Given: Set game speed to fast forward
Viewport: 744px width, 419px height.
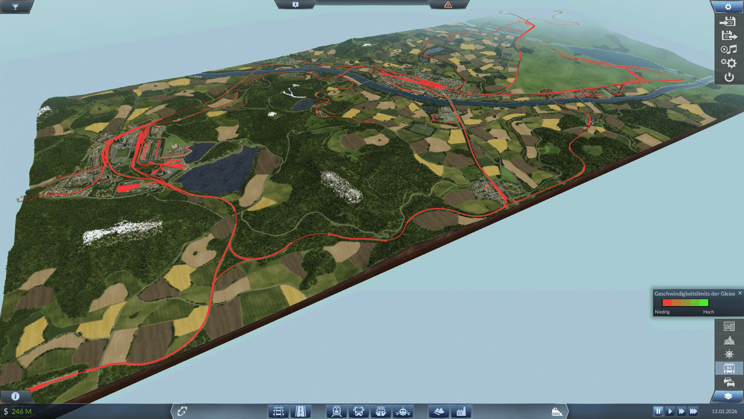Looking at the screenshot, I should coord(682,411).
